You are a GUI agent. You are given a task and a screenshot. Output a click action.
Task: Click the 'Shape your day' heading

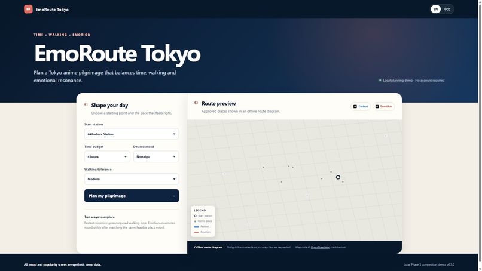pyautogui.click(x=109, y=105)
